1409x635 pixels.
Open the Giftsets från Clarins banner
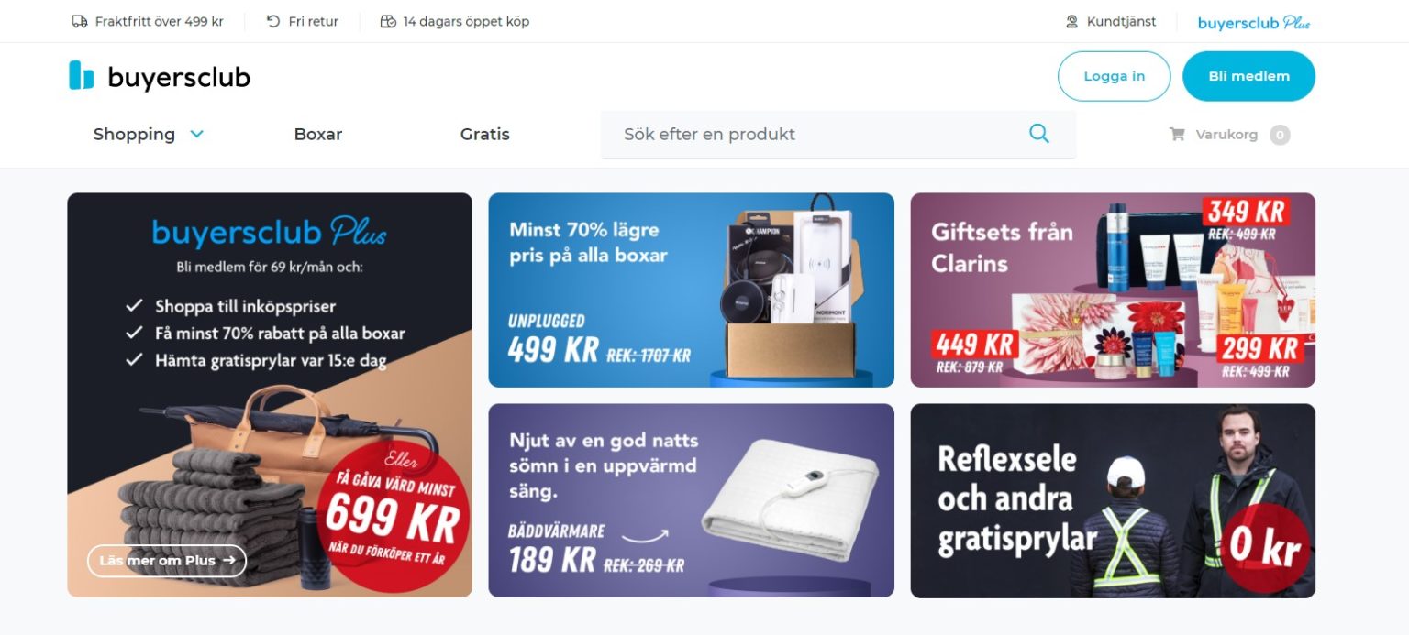[x=1113, y=290]
